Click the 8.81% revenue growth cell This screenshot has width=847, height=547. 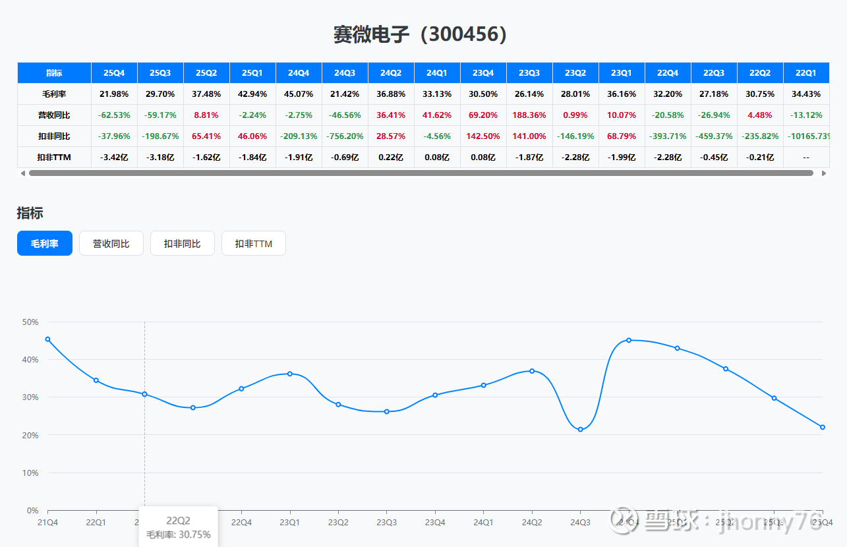[x=207, y=115]
